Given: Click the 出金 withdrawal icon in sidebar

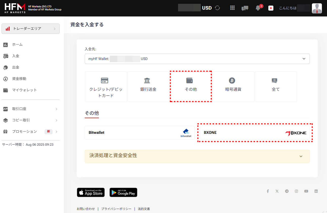Looking at the screenshot, I should pyautogui.click(x=6, y=68).
